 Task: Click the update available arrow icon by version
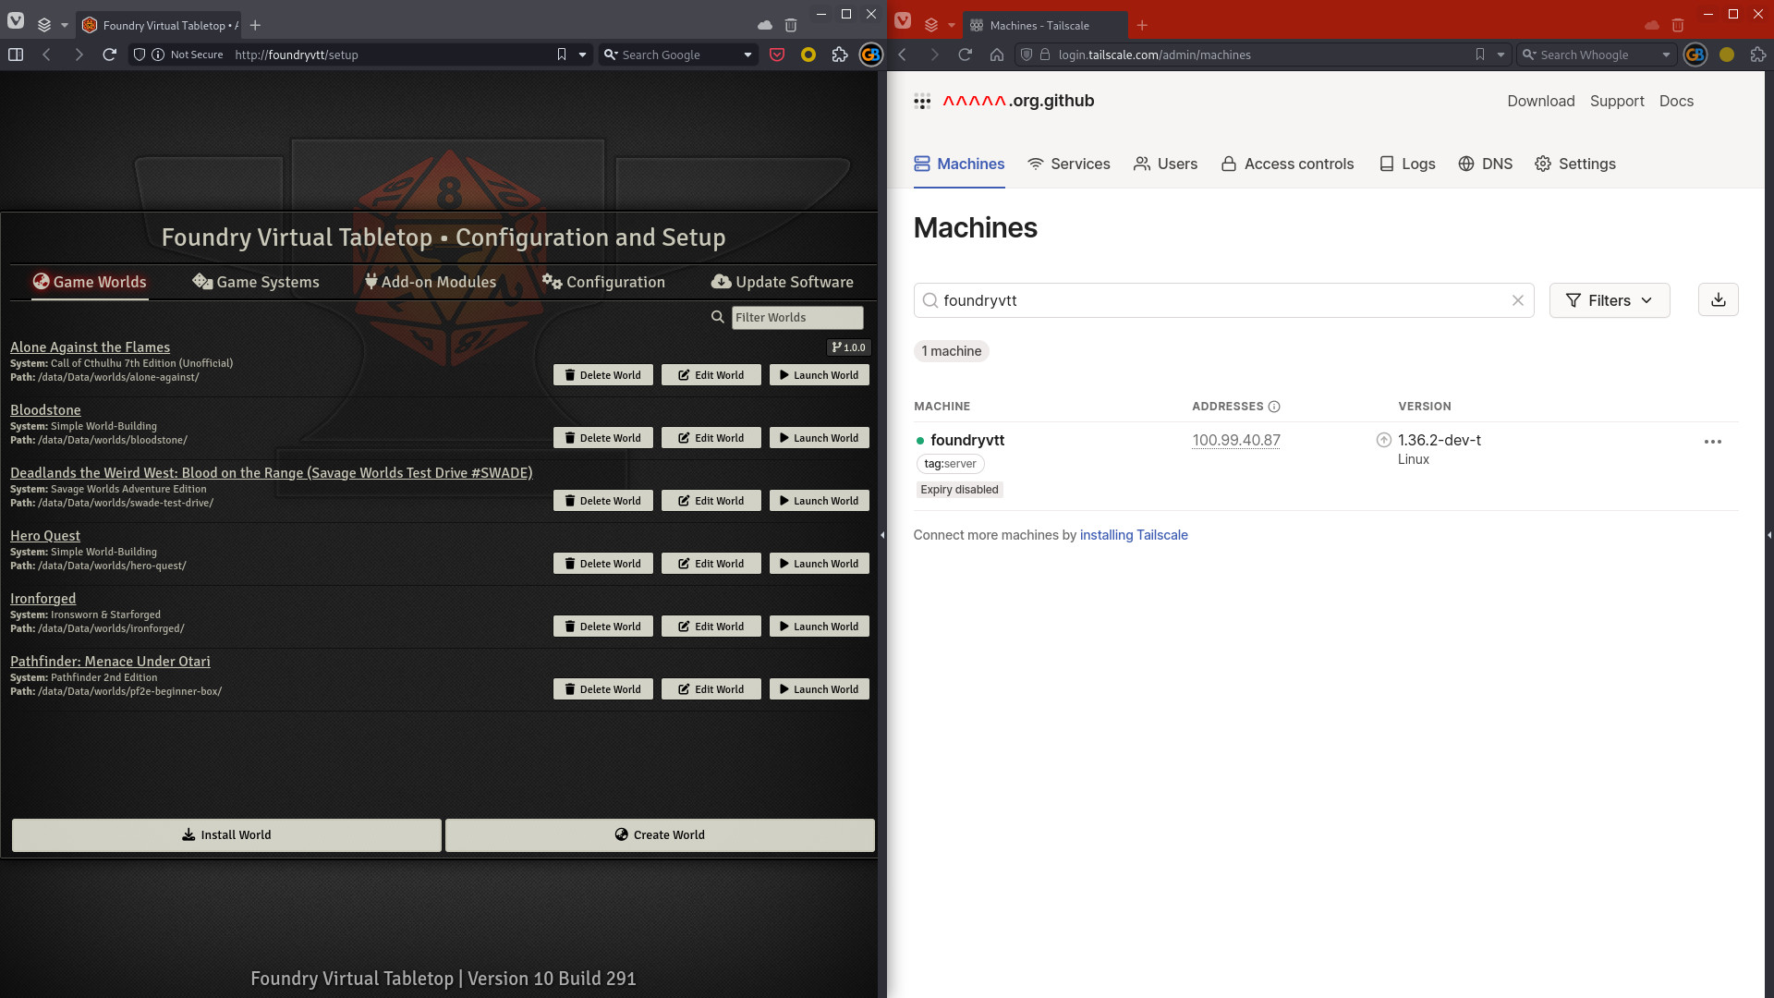pyautogui.click(x=1383, y=441)
